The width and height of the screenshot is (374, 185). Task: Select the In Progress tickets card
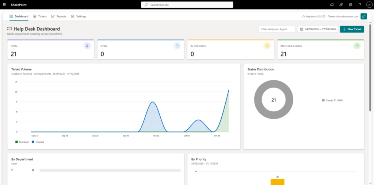tap(230, 49)
